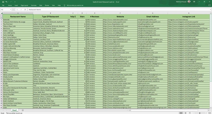The height and width of the screenshot is (114, 212).
Task: Open the Review tab
Action: point(47,5)
